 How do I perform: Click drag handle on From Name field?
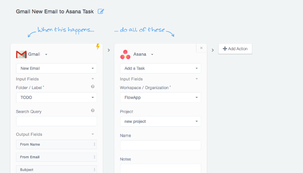(94, 144)
